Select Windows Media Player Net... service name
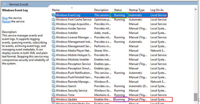This screenshot has height=104, width=200. point(74,51)
